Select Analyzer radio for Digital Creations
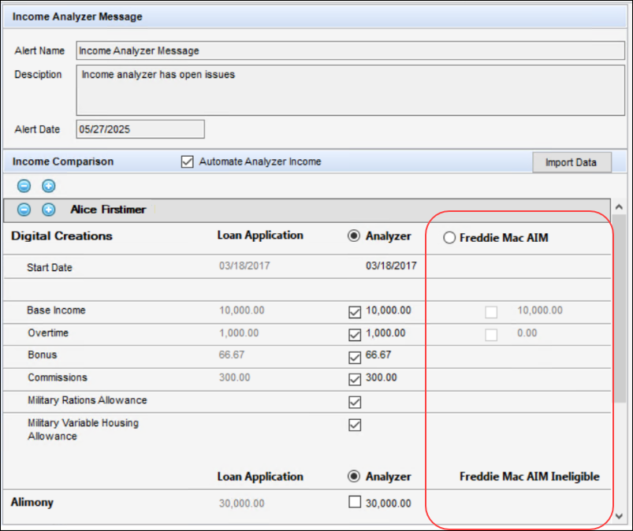Viewport: 633px width, 531px height. 354,236
